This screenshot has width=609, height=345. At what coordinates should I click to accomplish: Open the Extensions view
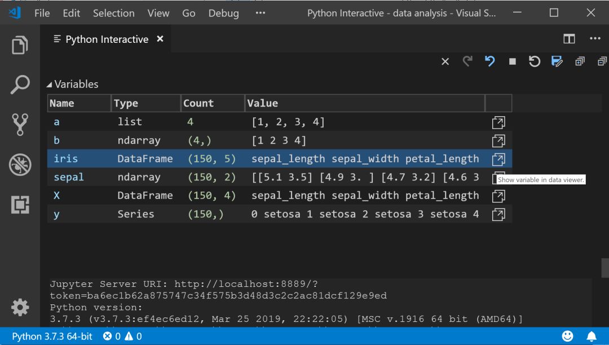(20, 204)
